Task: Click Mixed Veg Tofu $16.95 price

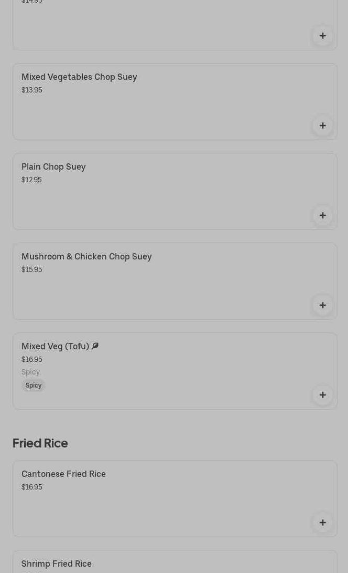Action: 32,360
